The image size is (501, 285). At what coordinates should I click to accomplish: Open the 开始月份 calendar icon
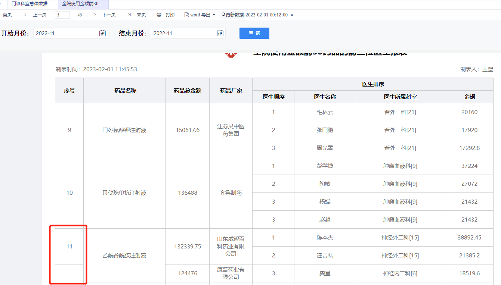pyautogui.click(x=102, y=33)
